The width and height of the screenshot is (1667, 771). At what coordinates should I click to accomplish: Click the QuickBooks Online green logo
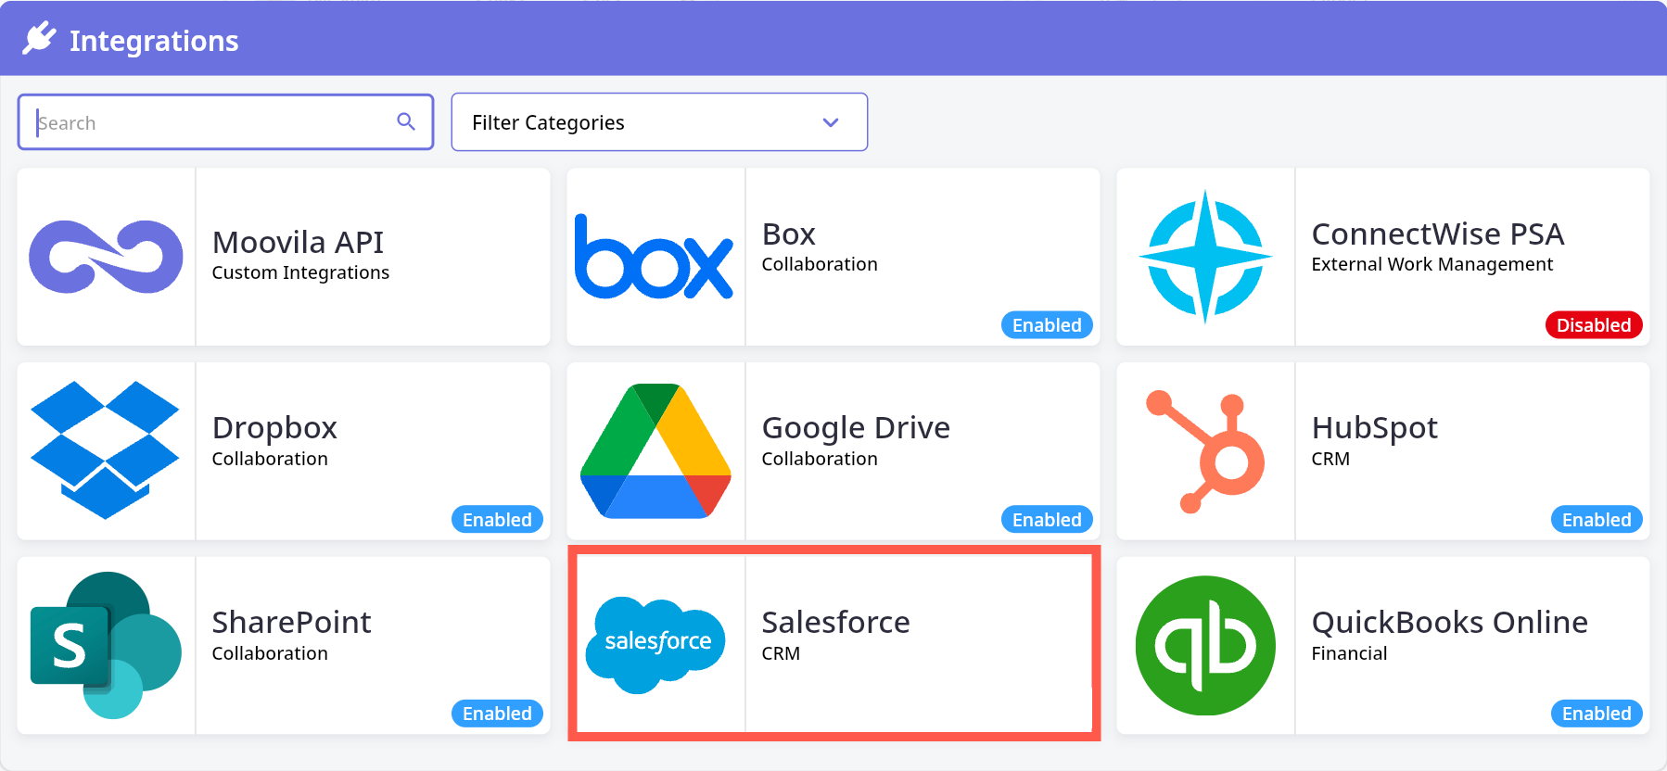point(1205,645)
